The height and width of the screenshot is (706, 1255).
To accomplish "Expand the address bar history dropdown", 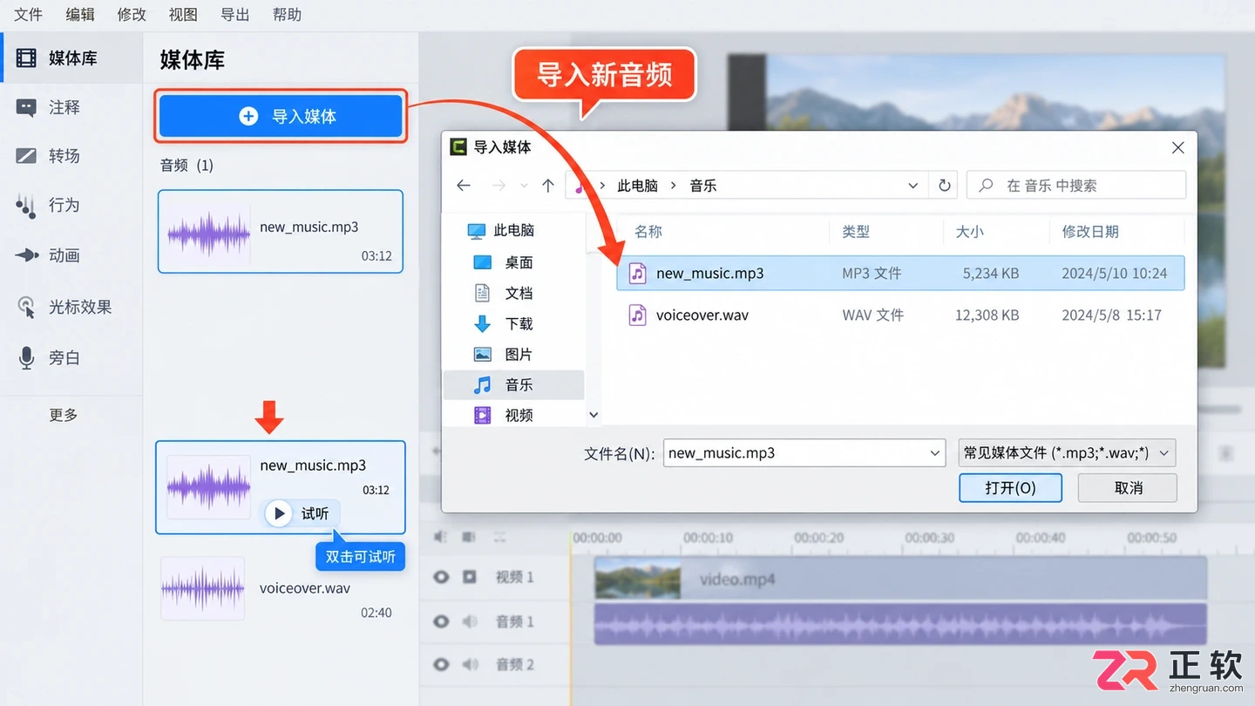I will 912,186.
